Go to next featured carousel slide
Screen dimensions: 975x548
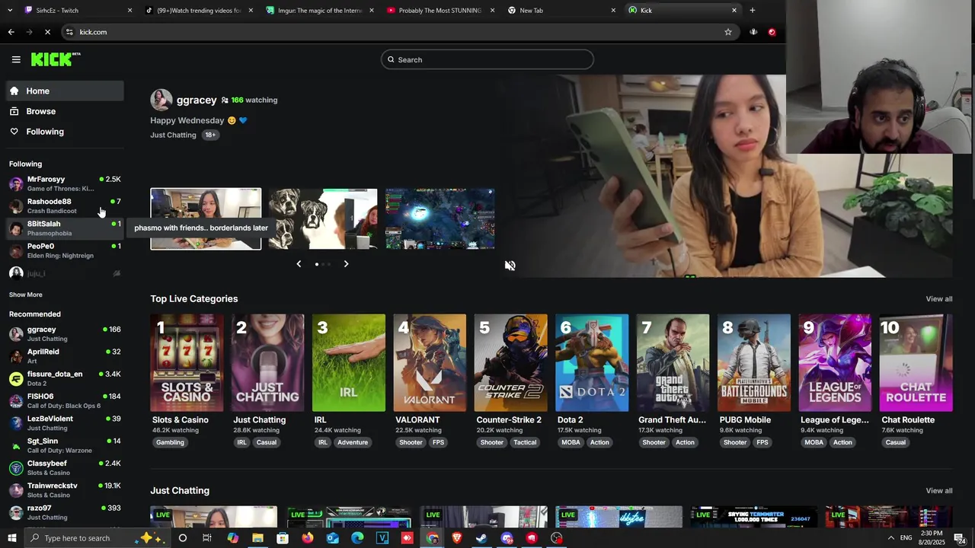click(x=346, y=264)
